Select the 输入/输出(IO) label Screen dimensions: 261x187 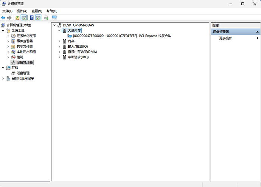[x=78, y=47]
